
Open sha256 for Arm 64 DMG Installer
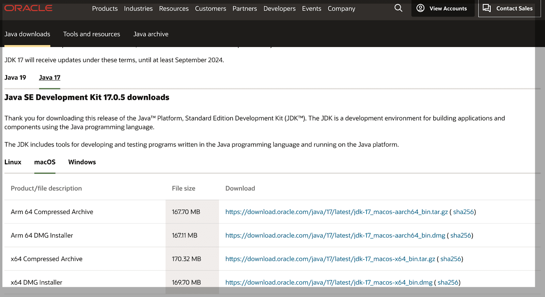click(461, 235)
